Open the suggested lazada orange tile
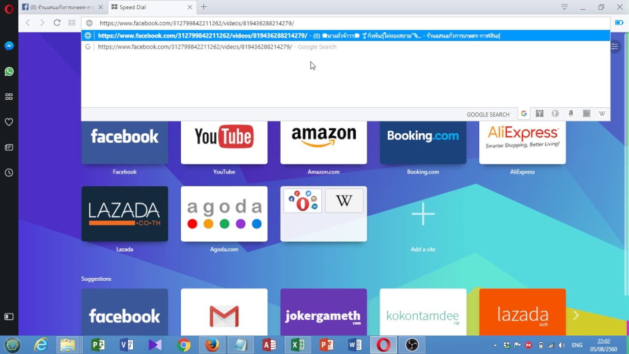This screenshot has height=354, width=629. click(x=522, y=312)
